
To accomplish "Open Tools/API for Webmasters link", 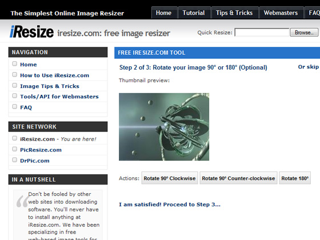I will pos(59,97).
